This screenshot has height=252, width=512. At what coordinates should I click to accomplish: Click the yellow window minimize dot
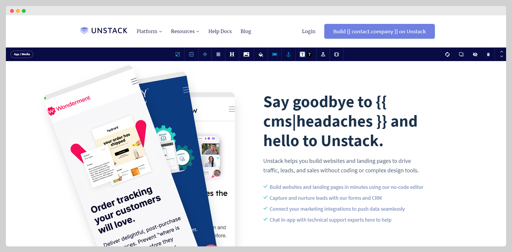18,11
